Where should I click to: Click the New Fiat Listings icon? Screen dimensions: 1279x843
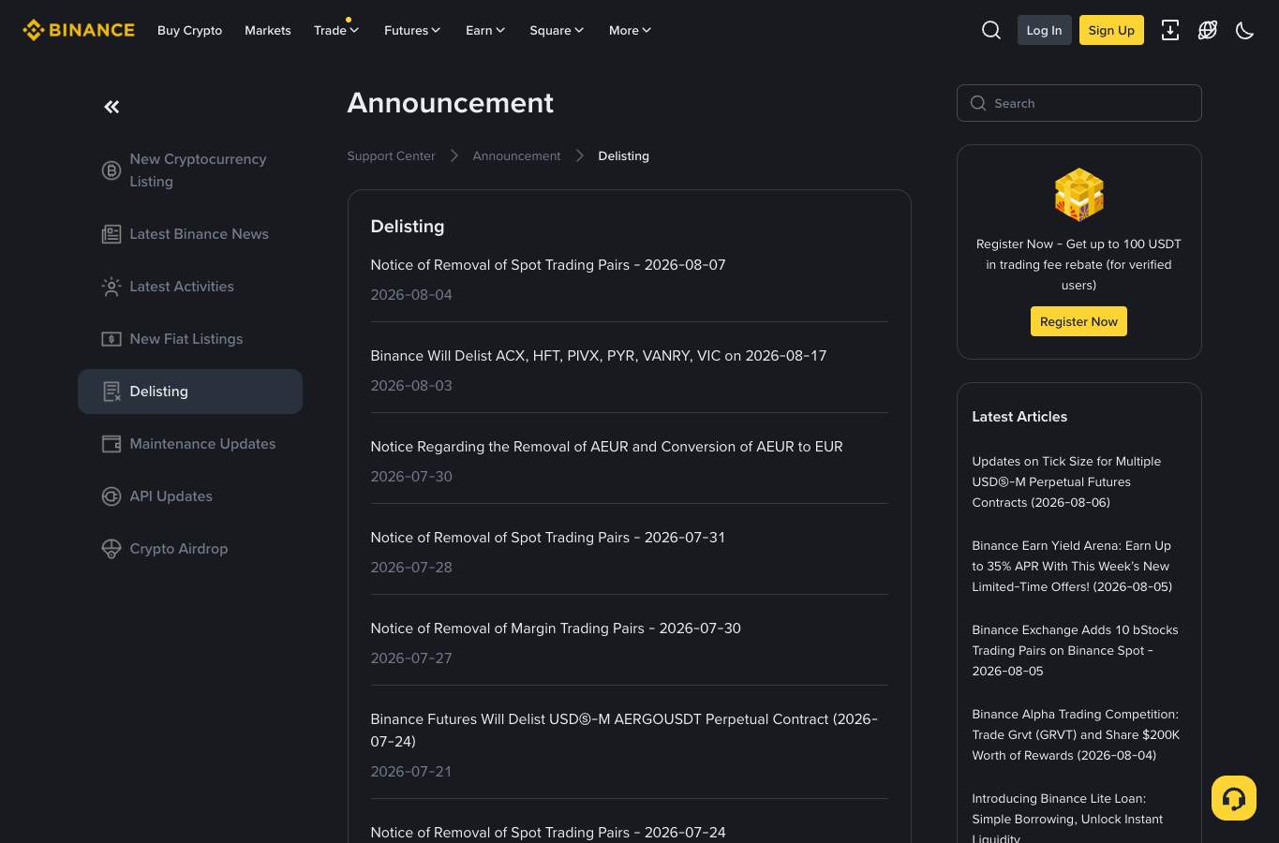click(112, 339)
